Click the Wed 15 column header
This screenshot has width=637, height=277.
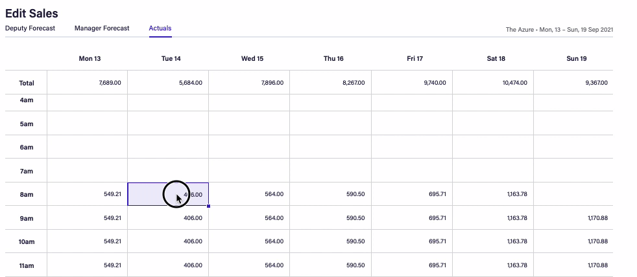coord(252,59)
